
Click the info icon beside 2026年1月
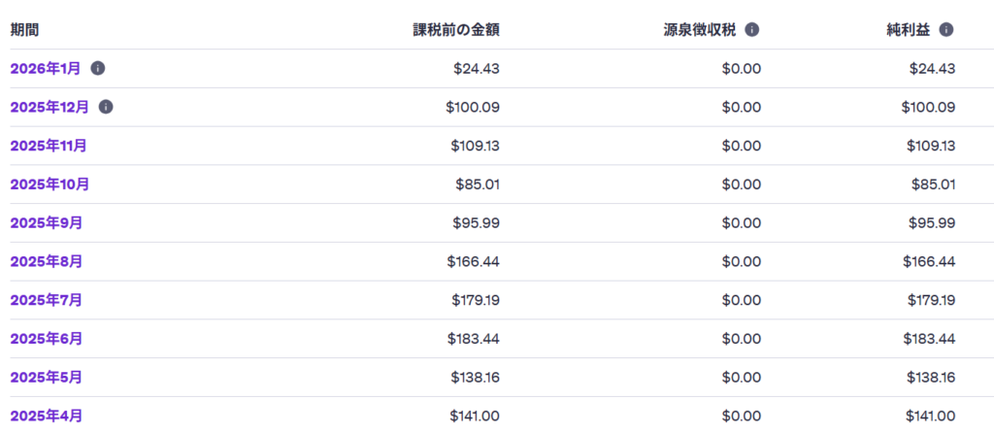(x=98, y=68)
